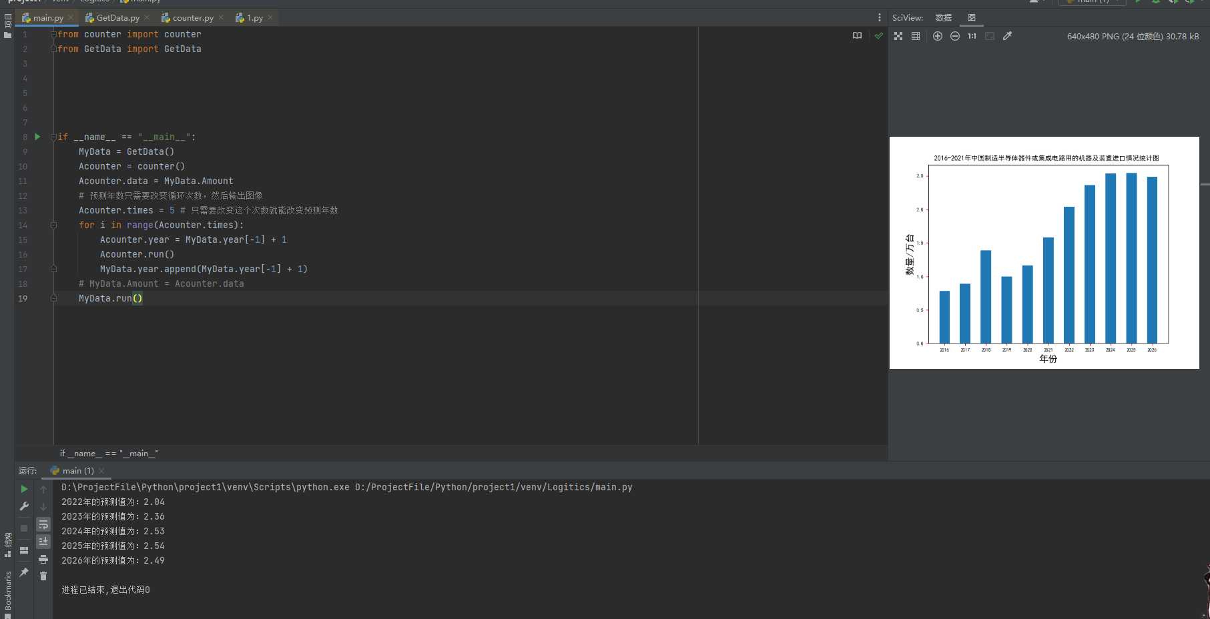Click green checkmark inspections indicator
This screenshot has height=619, width=1210.
click(x=879, y=36)
